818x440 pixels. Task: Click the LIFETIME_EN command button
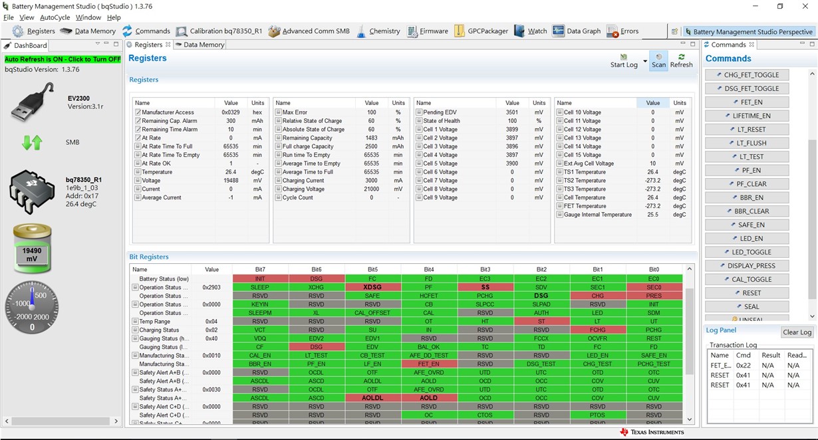(747, 116)
